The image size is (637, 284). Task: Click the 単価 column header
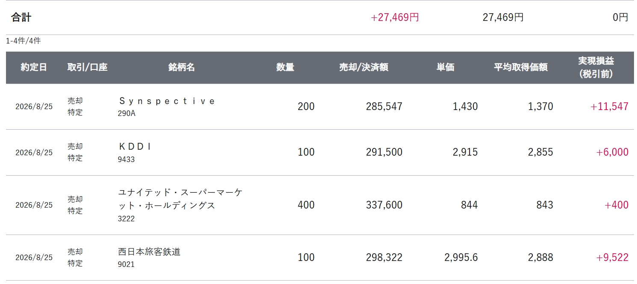(445, 67)
